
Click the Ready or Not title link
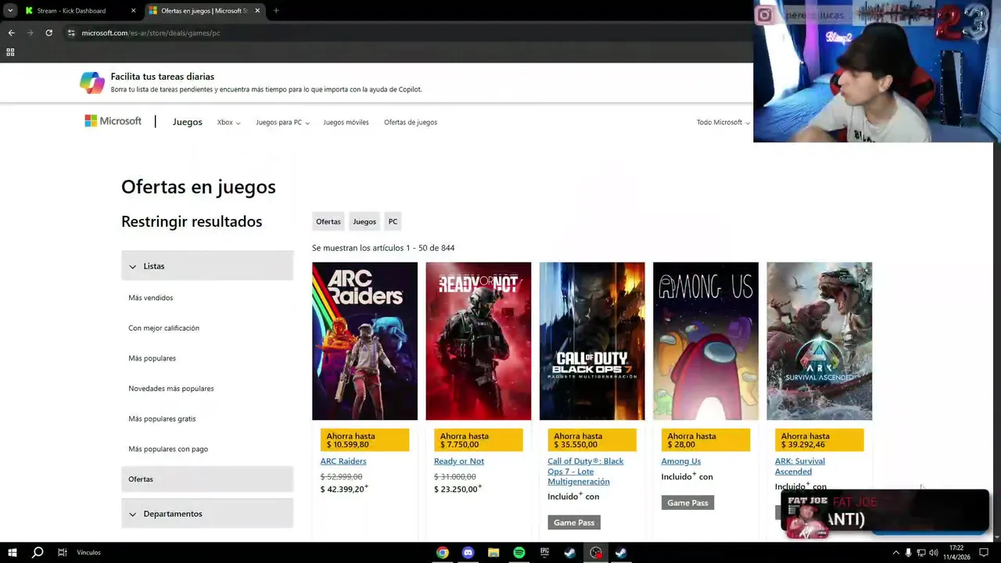(459, 461)
